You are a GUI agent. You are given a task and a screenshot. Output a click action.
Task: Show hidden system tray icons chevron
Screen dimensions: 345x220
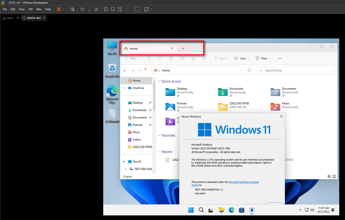coord(300,210)
